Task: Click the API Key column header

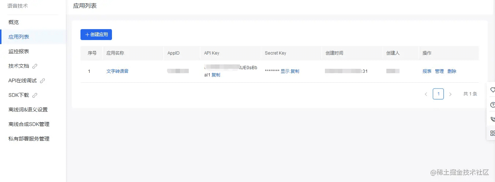Action: tap(212, 53)
